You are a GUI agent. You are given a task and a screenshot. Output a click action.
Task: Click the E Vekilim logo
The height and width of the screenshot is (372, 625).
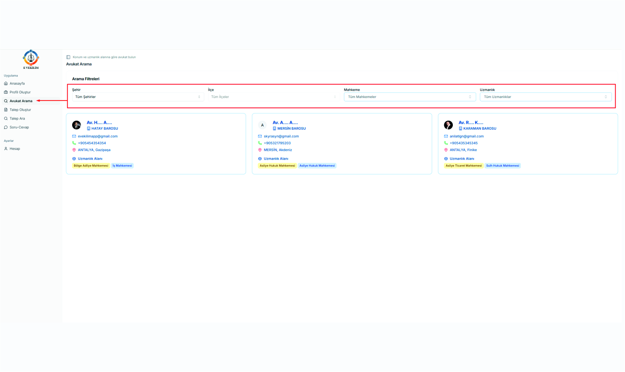(x=31, y=59)
